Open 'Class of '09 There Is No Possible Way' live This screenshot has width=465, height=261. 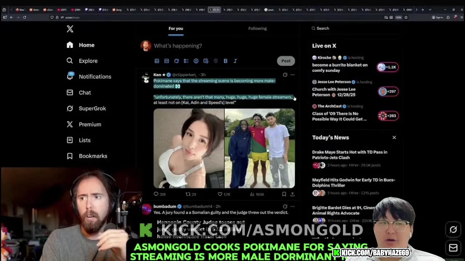339,116
